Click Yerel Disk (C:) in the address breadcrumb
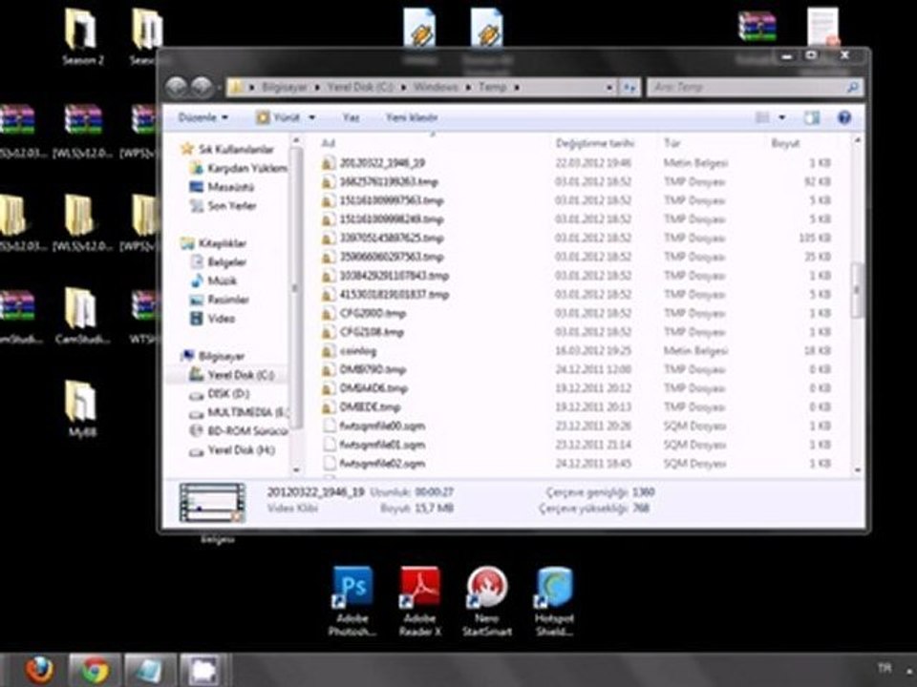Image resolution: width=917 pixels, height=687 pixels. pyautogui.click(x=360, y=87)
